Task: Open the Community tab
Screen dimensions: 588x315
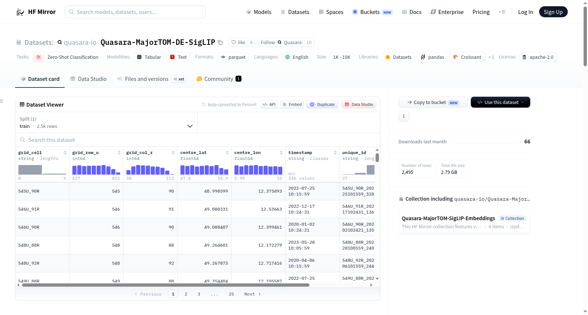Action: [x=219, y=79]
